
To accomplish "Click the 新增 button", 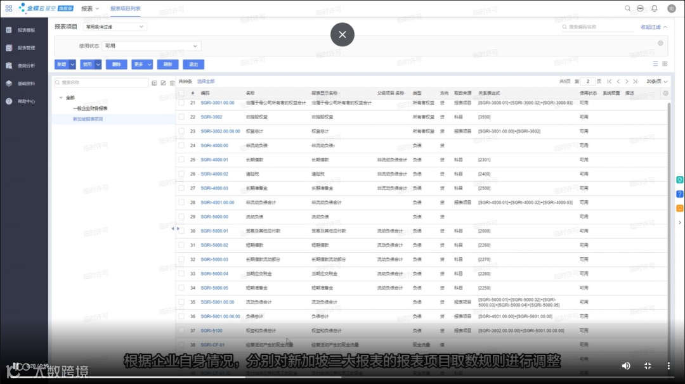I will point(62,65).
